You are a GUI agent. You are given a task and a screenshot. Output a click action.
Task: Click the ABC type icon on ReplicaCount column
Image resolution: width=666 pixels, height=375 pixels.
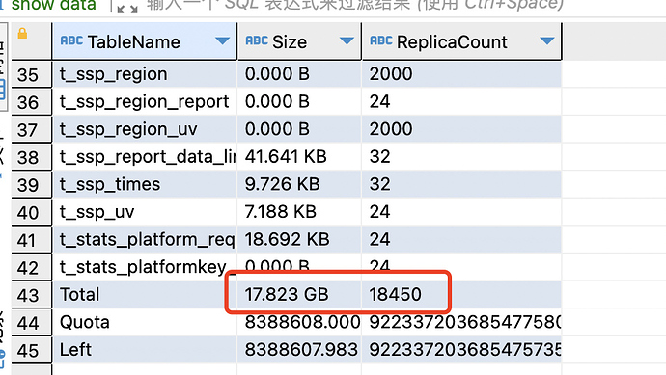coord(381,40)
